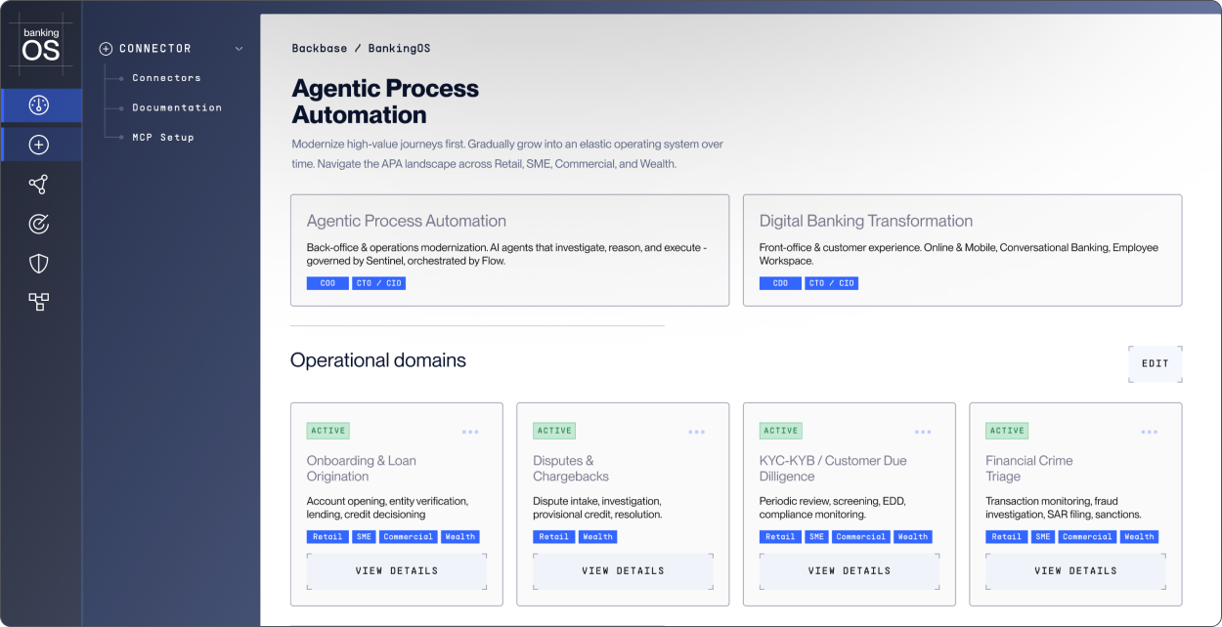The width and height of the screenshot is (1222, 627).
Task: Open three-dot menu on Disputes & Chargebacks
Action: point(696,432)
